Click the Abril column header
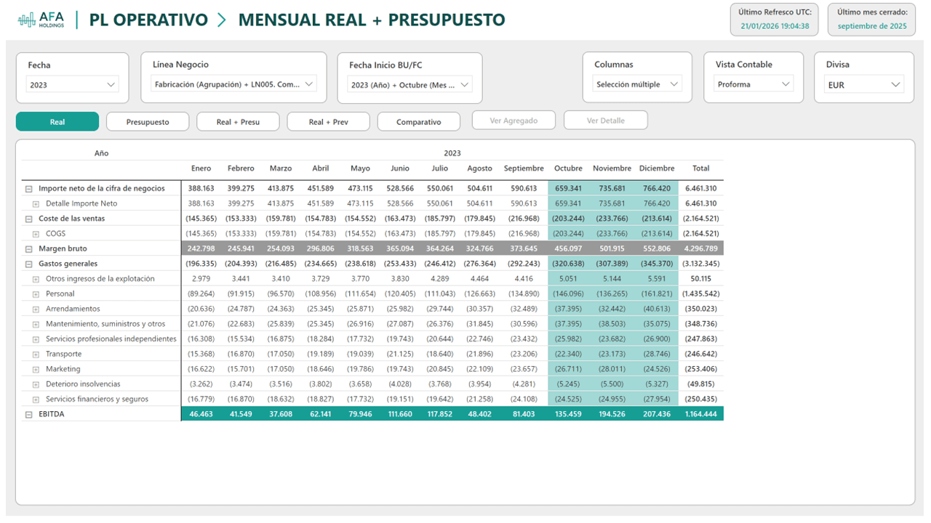 click(x=321, y=169)
